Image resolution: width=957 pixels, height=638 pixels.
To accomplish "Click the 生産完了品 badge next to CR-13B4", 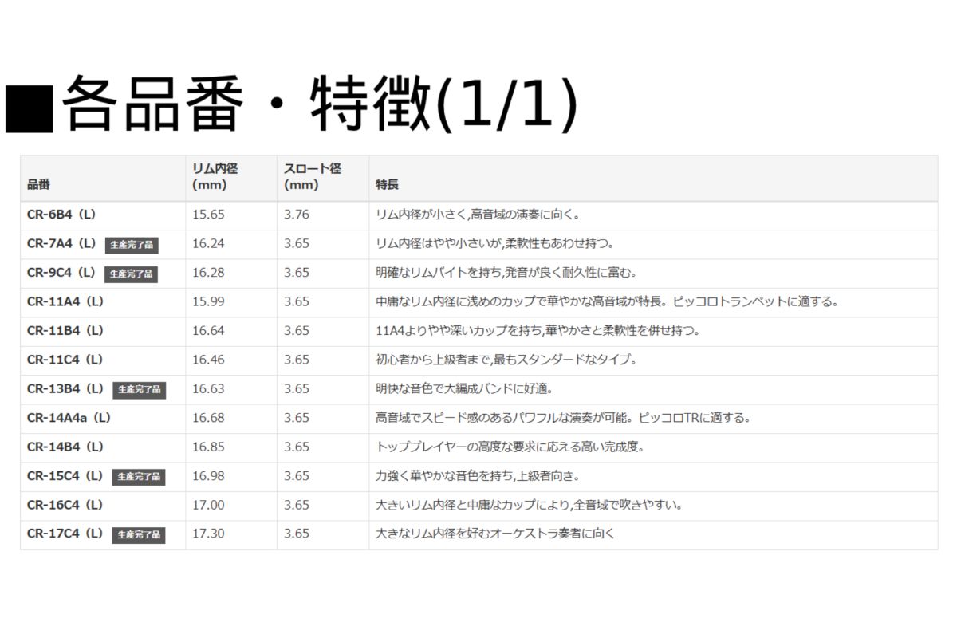I will [140, 390].
